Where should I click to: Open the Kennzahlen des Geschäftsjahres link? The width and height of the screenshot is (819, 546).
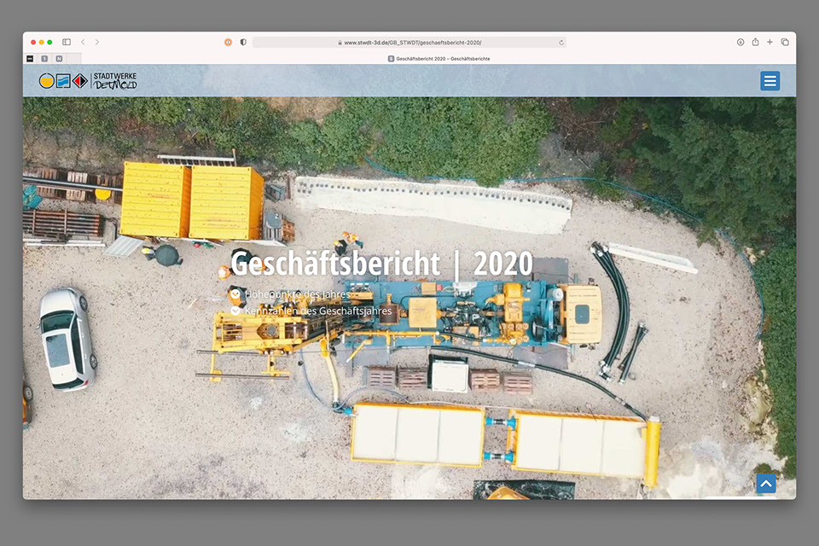(x=318, y=311)
